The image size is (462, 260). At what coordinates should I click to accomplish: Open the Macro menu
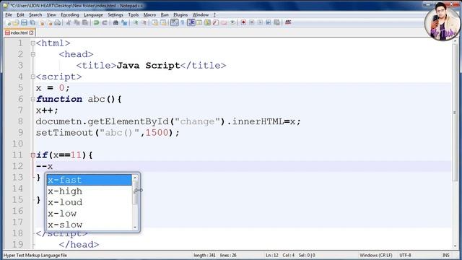click(149, 14)
